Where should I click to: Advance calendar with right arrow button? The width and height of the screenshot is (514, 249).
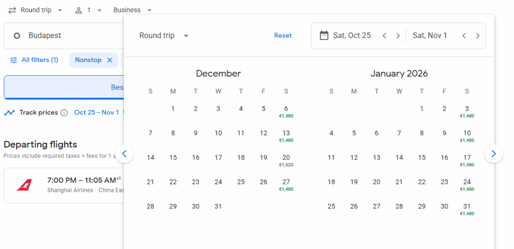493,154
